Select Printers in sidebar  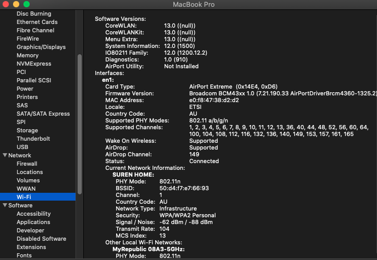(27, 97)
